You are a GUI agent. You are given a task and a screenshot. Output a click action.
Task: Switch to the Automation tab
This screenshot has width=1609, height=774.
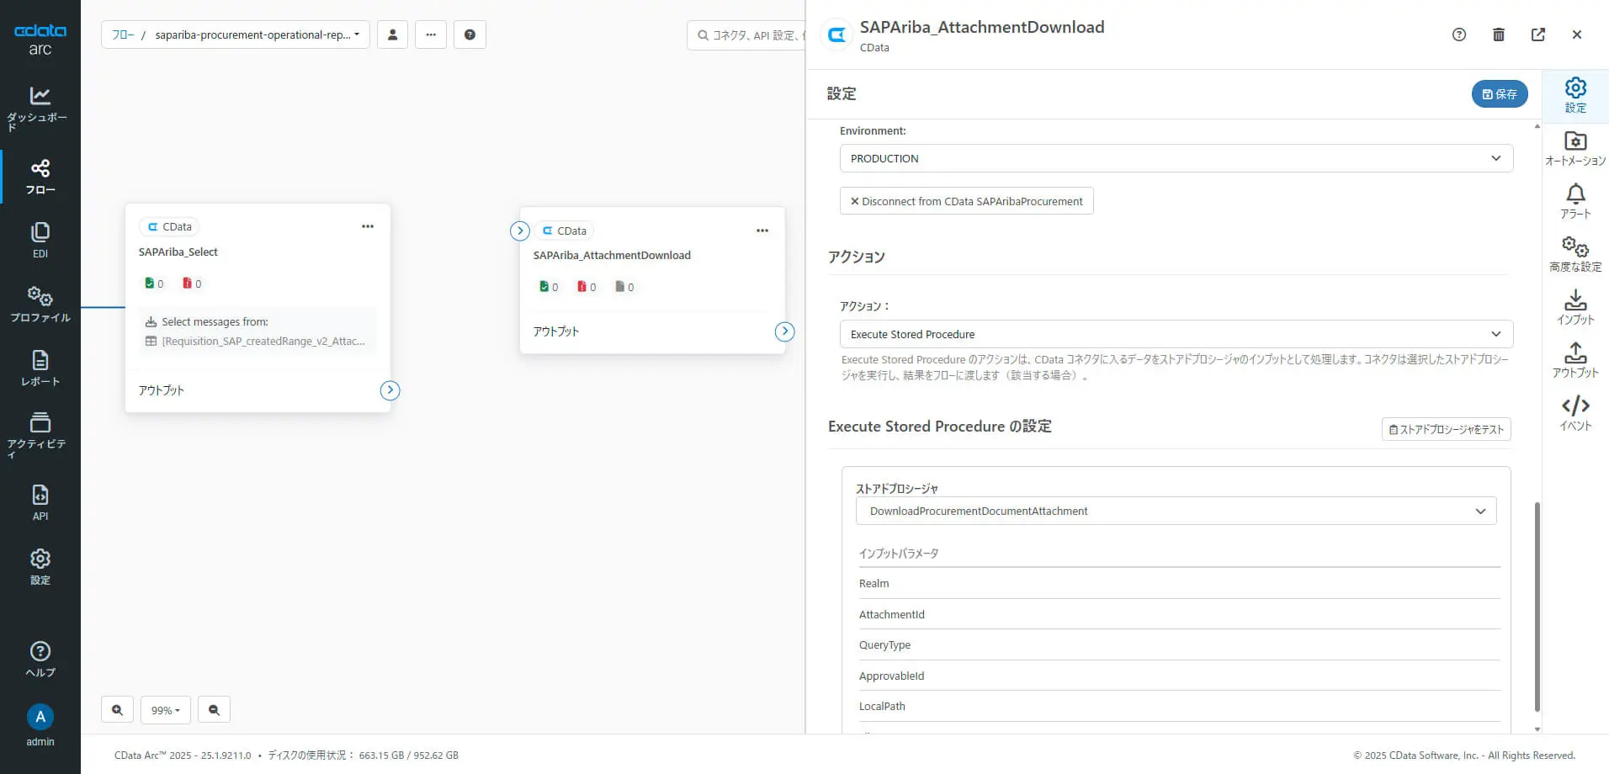[1575, 149]
